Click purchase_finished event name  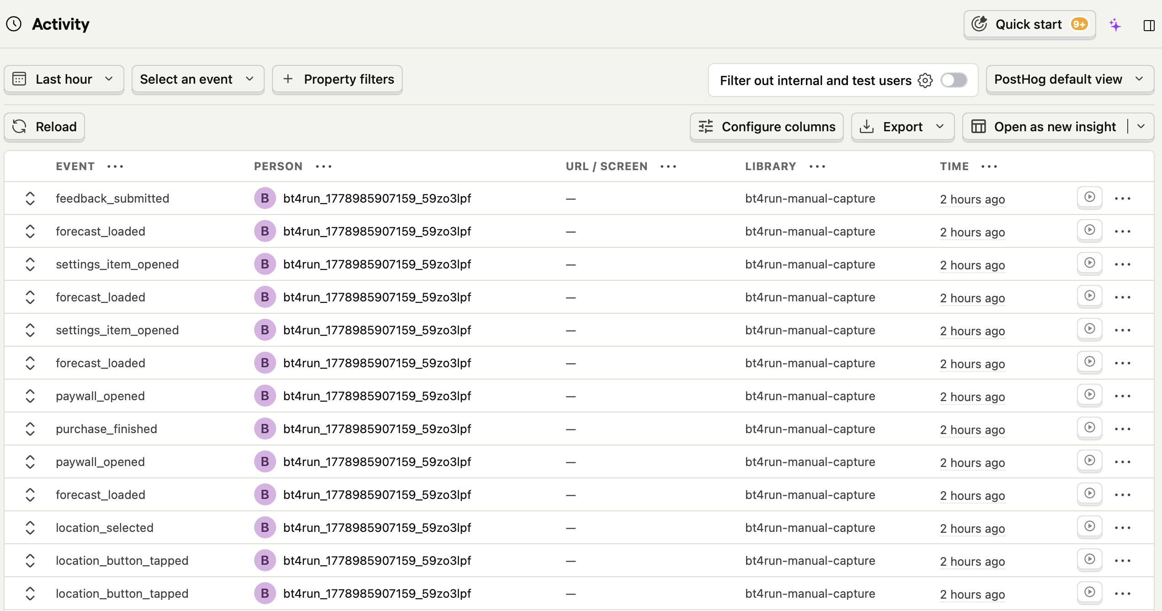point(107,429)
